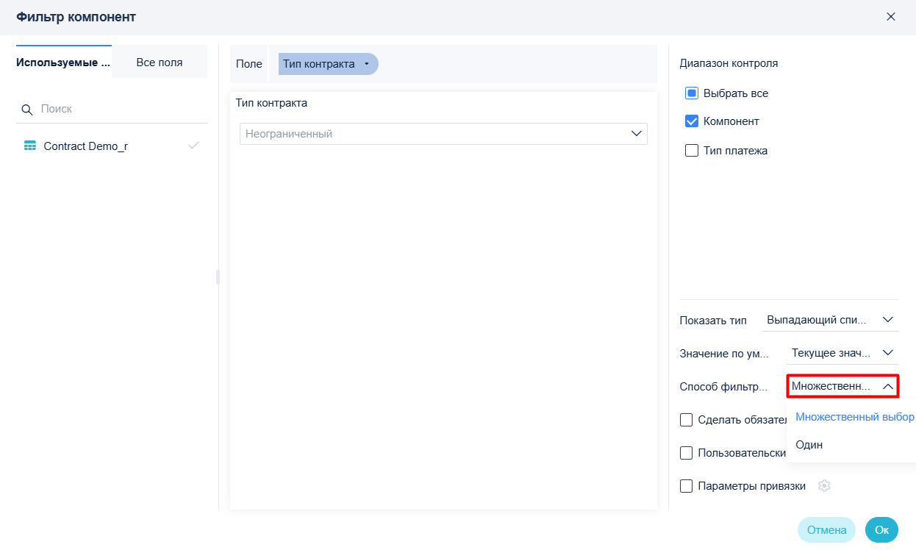The width and height of the screenshot is (916, 550).
Task: Open the Показать тип dropdown
Action: (829, 321)
